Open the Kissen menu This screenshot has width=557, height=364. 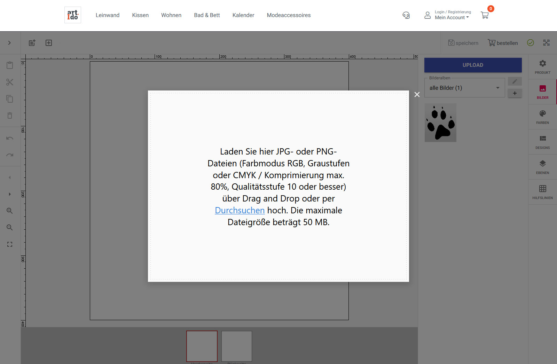click(x=140, y=15)
